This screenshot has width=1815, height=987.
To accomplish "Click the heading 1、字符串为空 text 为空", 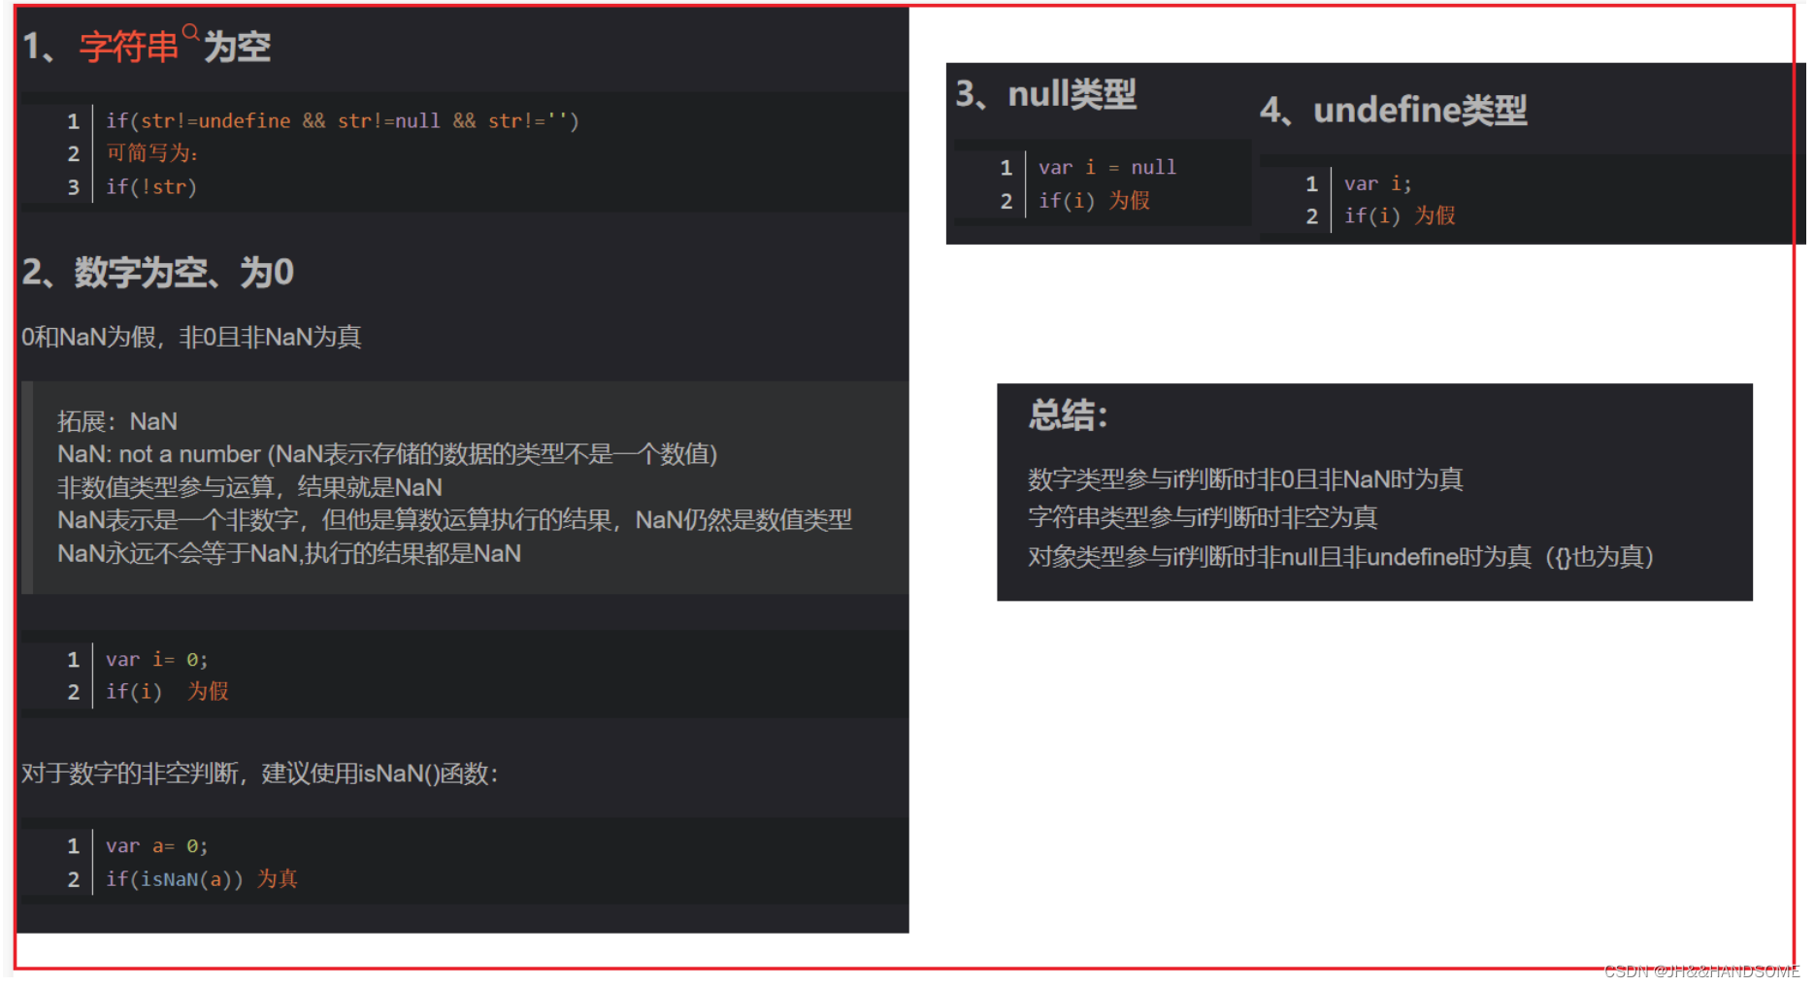I will point(237,47).
